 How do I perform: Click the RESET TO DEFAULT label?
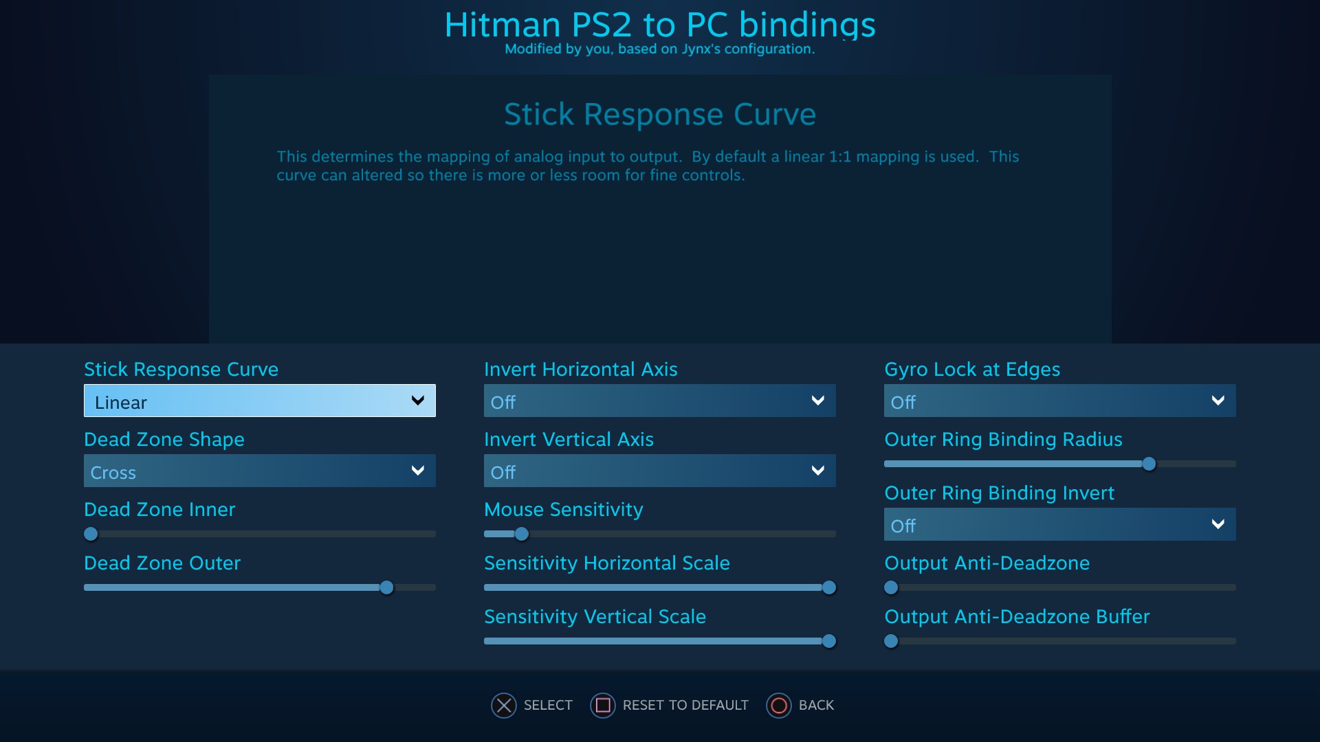pyautogui.click(x=685, y=706)
